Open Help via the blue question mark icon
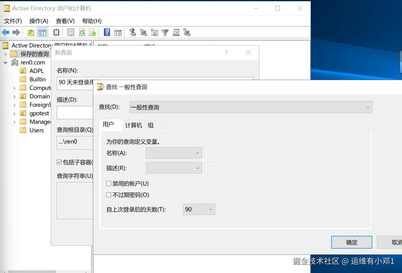 (107, 32)
